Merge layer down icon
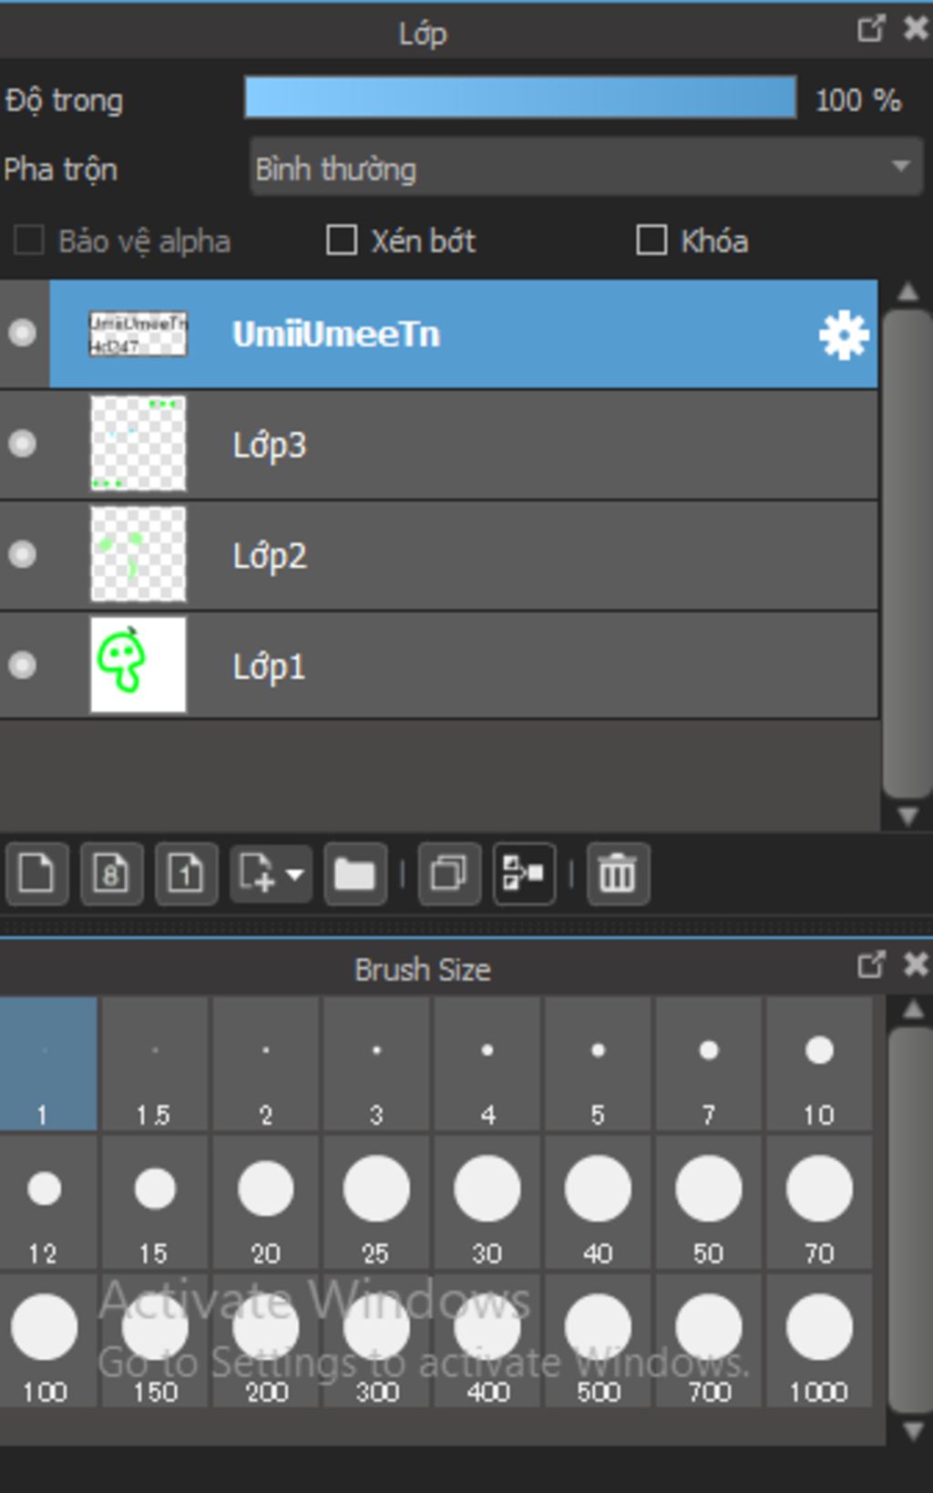Viewport: 933px width, 1493px height. tap(524, 874)
